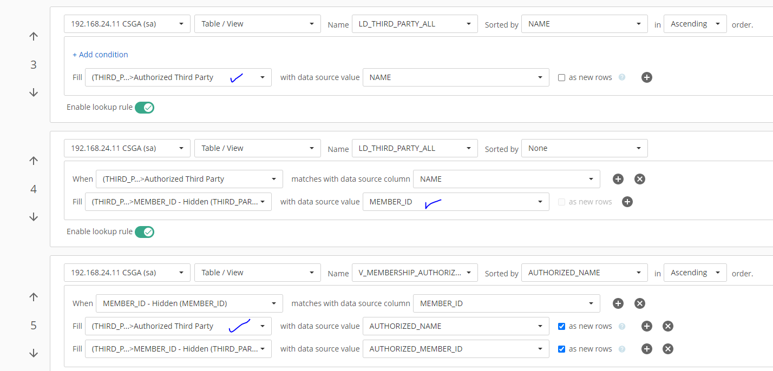The width and height of the screenshot is (773, 371).
Task: Move rule 5 up with arrow
Action: [x=34, y=297]
